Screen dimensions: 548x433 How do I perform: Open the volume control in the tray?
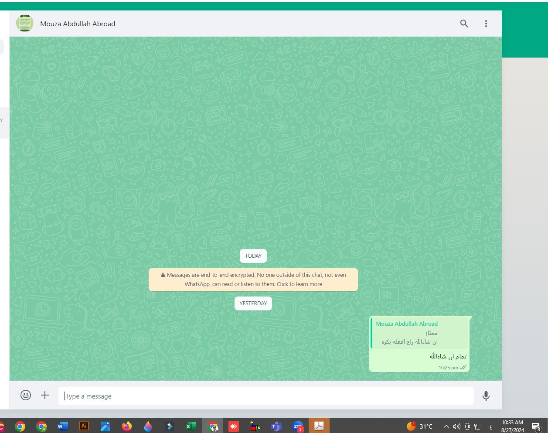click(457, 426)
